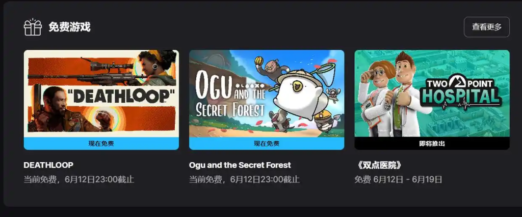Screen dimensions: 522x217
Task: Open the DEATHLOOP game cover thumbnail
Action: point(101,94)
